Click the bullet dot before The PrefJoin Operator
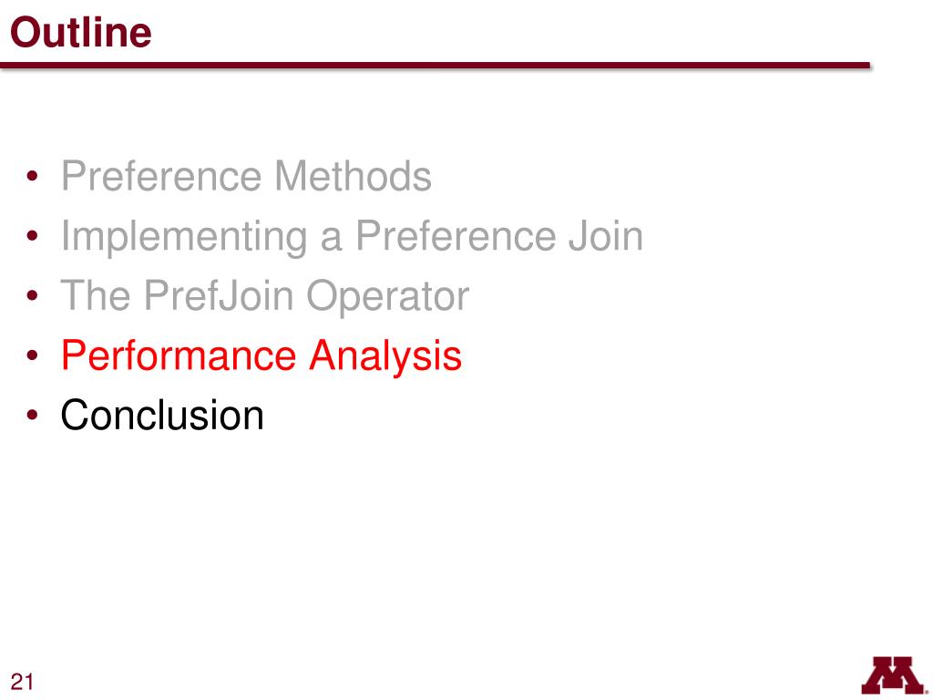The width and height of the screenshot is (933, 700). [x=33, y=295]
